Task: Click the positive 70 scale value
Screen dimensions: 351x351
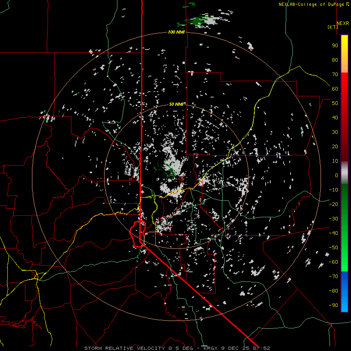Action: [335, 74]
